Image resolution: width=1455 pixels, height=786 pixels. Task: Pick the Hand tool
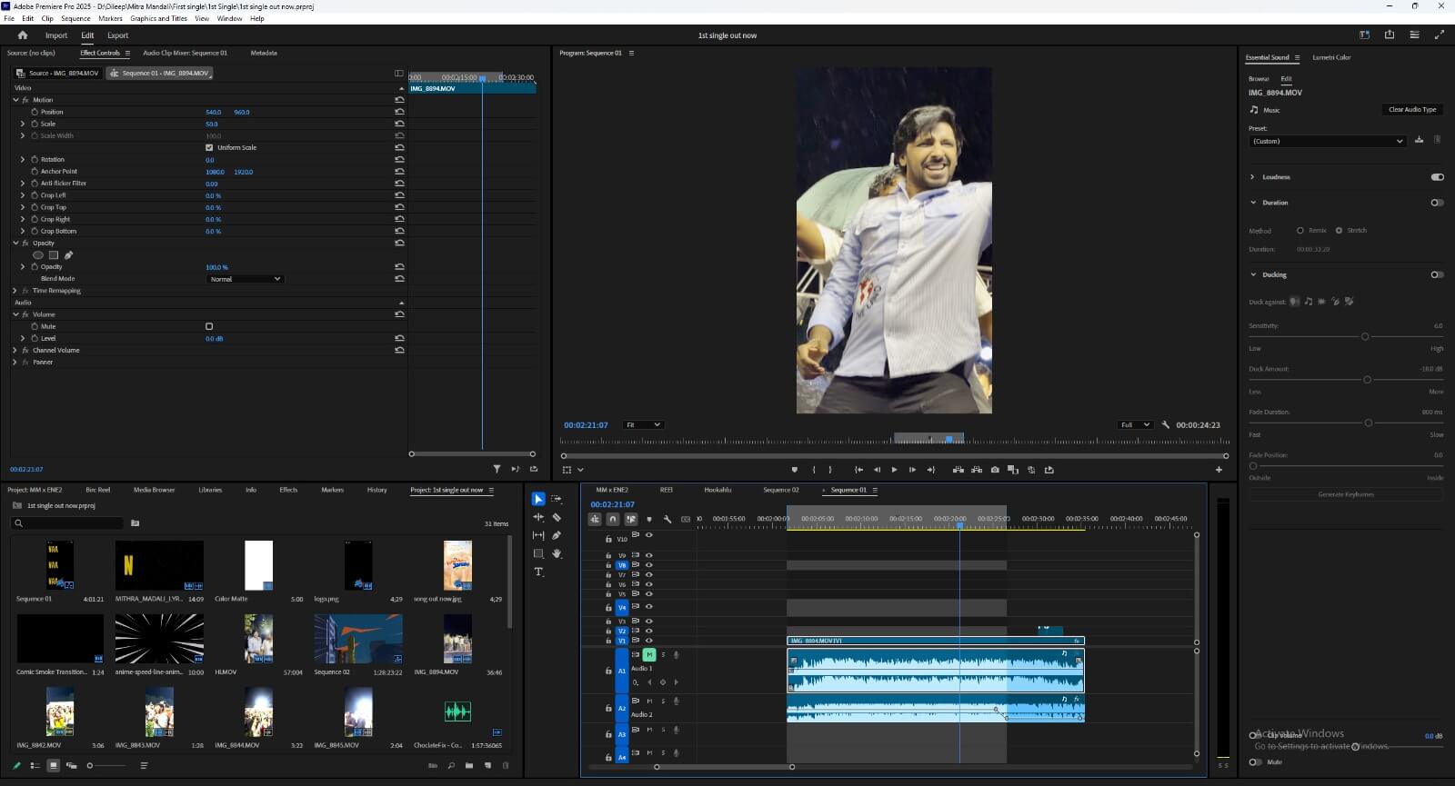(557, 553)
